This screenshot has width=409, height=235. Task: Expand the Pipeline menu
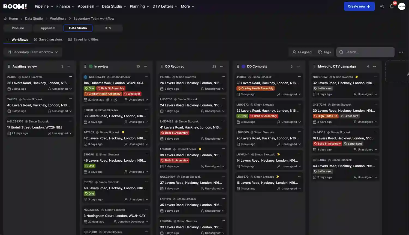coord(44,6)
